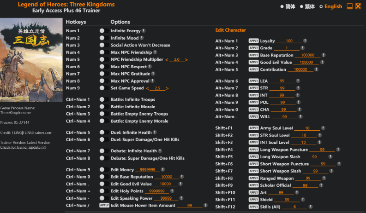366x213 pixels.
Task: Select English language option
Action: click(x=331, y=6)
